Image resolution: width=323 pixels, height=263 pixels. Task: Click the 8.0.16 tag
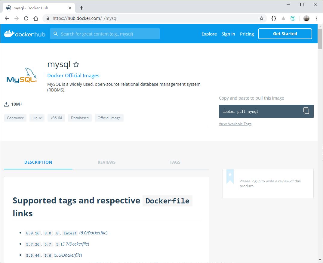pyautogui.click(x=33, y=233)
